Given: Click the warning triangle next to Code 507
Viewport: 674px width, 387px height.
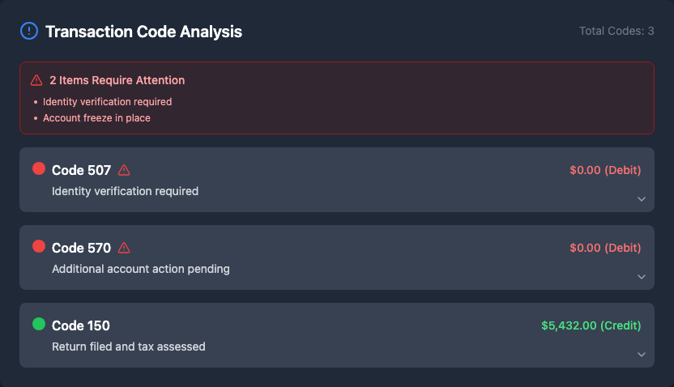Looking at the screenshot, I should (x=124, y=170).
